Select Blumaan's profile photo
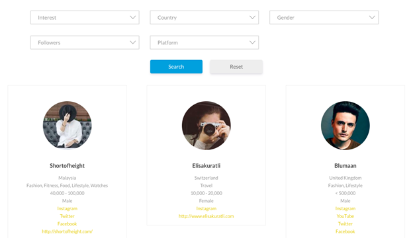The width and height of the screenshot is (413, 238). coord(345,126)
